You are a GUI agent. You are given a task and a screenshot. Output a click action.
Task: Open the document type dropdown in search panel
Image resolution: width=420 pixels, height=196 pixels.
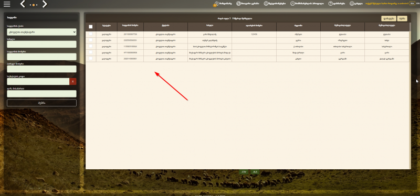click(x=41, y=32)
